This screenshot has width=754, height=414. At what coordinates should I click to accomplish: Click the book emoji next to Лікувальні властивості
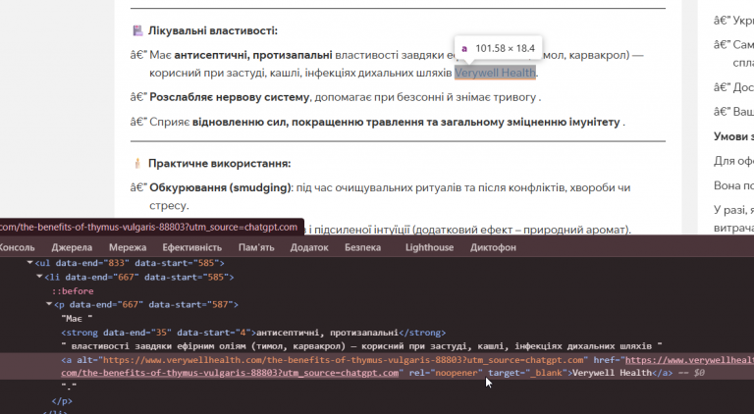click(137, 30)
